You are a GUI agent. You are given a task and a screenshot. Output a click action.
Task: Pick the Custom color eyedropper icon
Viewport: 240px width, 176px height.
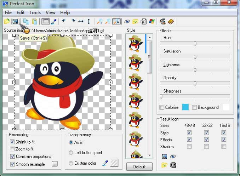(105, 163)
